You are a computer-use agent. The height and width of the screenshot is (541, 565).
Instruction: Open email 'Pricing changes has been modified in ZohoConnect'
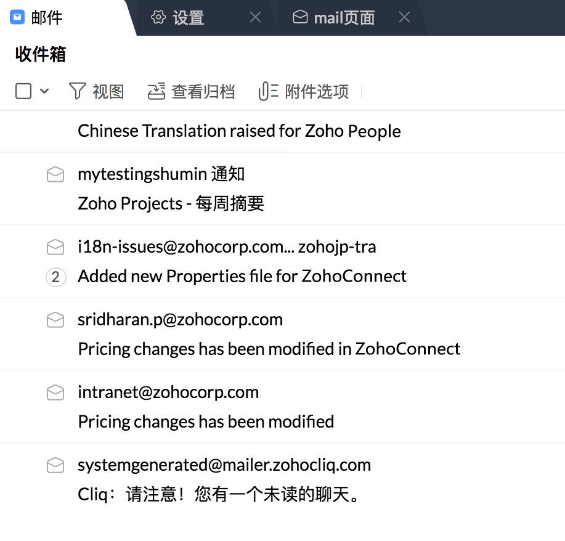269,349
